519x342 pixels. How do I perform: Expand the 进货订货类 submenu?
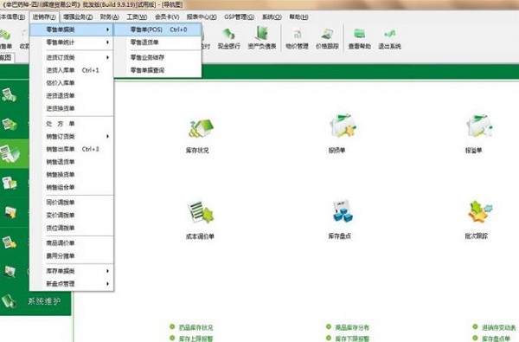pos(72,57)
